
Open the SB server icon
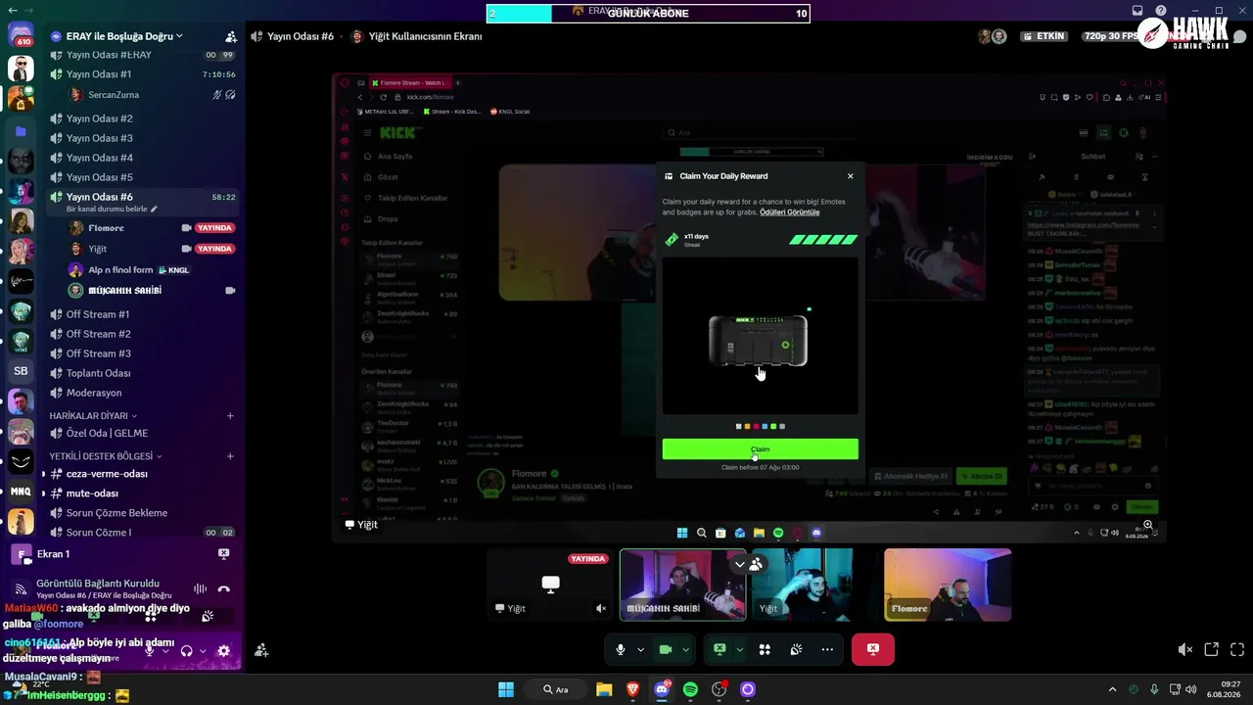(x=21, y=371)
